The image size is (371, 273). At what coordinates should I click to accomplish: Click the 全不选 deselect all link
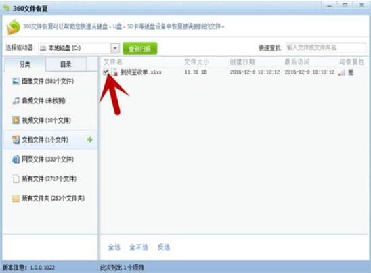pyautogui.click(x=139, y=247)
